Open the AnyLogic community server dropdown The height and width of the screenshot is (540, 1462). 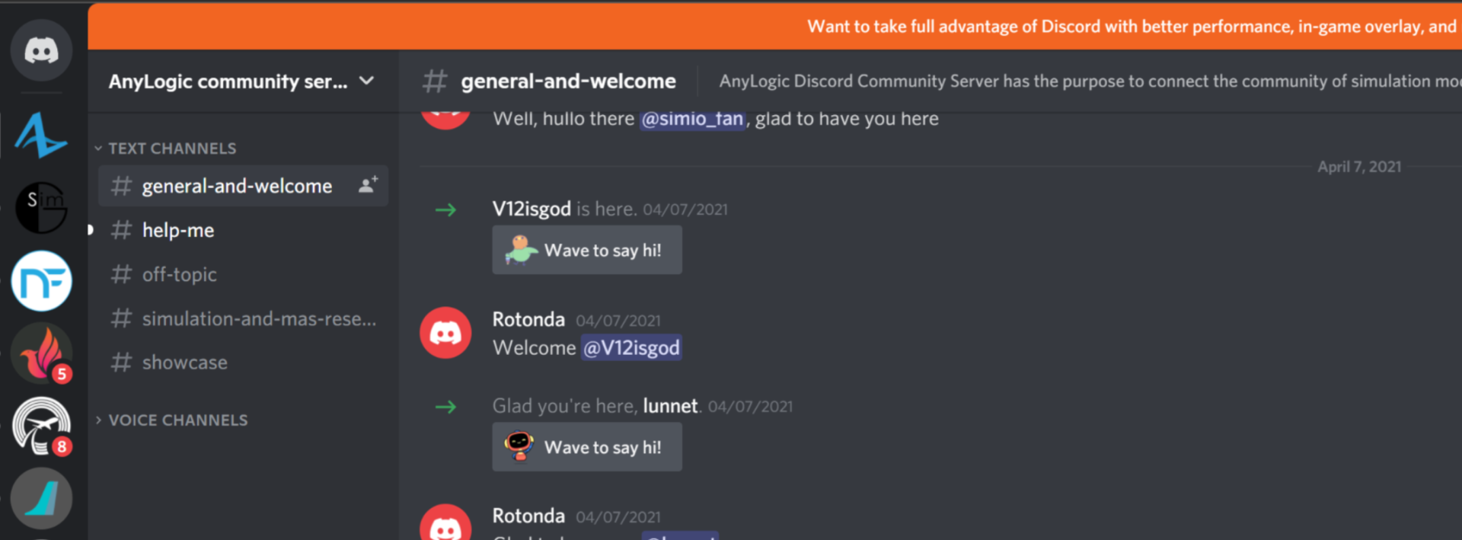[242, 81]
